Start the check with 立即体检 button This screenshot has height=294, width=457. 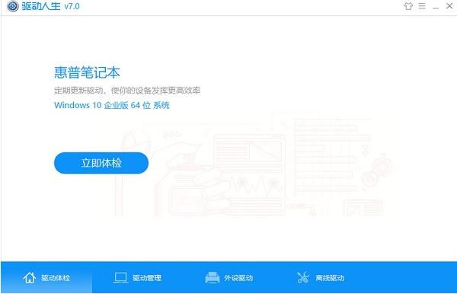tap(101, 163)
